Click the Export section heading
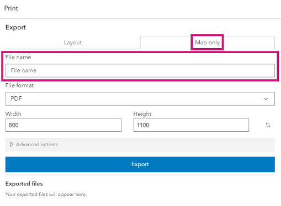This screenshot has height=206, width=281. (x=15, y=27)
